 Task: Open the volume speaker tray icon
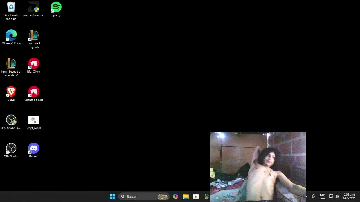tap(337, 196)
